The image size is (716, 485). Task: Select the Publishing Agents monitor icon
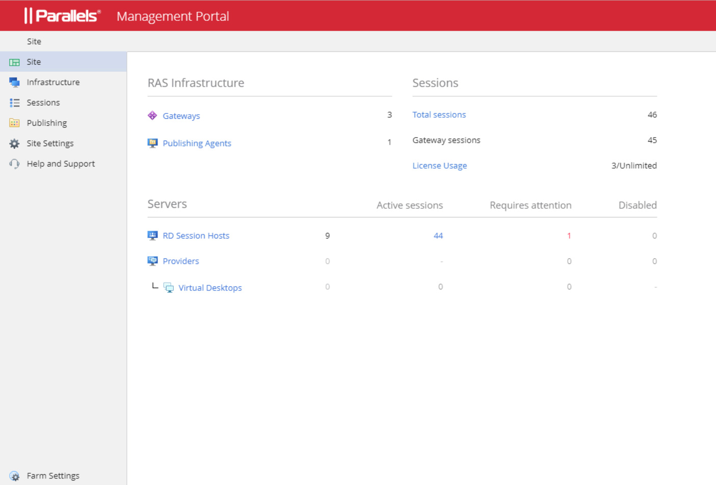coord(152,142)
